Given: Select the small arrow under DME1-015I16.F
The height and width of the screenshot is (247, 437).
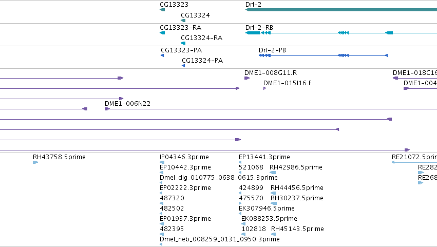Looking at the screenshot, I should 265,88.
